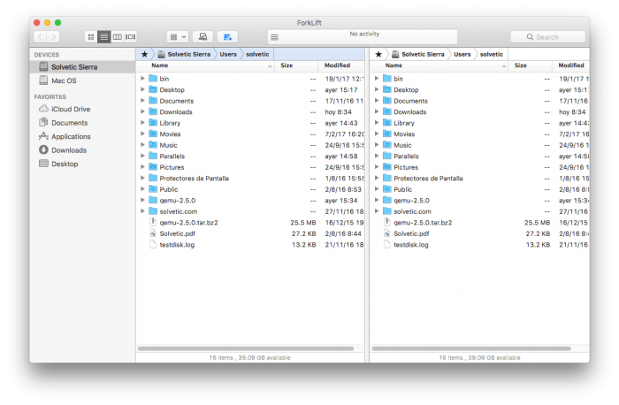619x405 pixels.
Task: Sort right pane by Modified column
Action: click(x=571, y=65)
